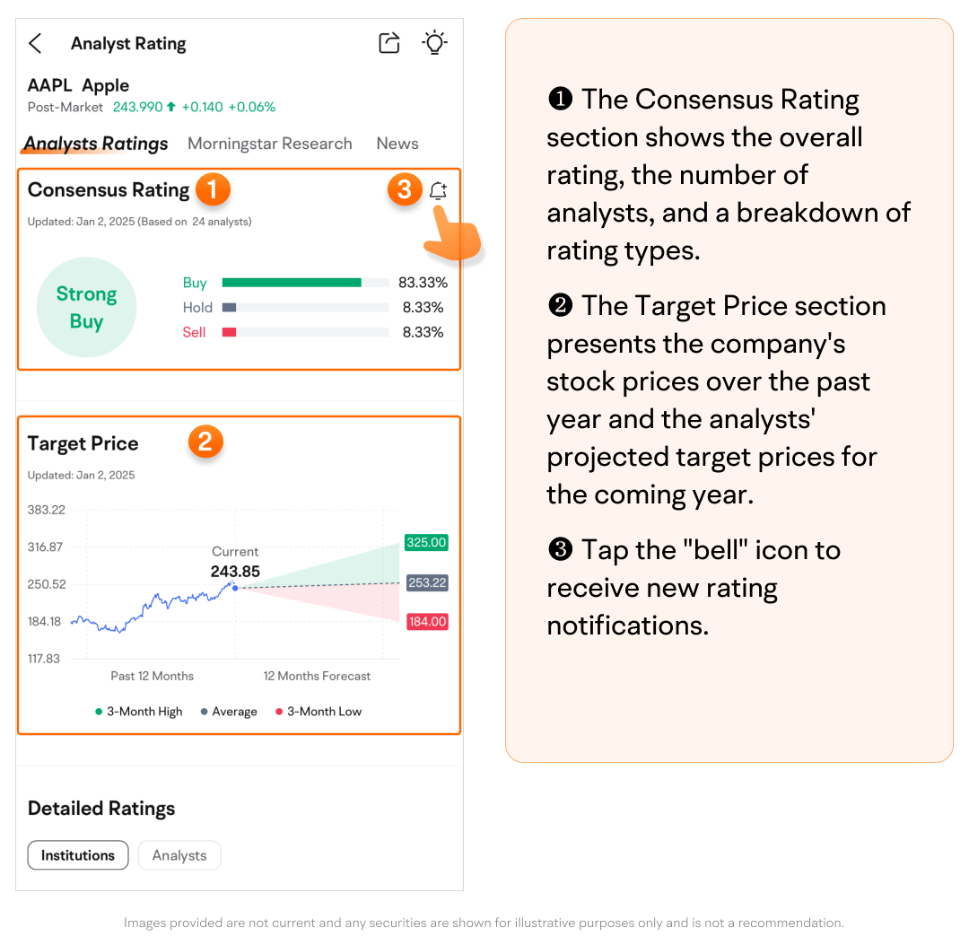Viewport: 969px width, 945px height.
Task: Tap the bell notification icon
Action: click(438, 190)
